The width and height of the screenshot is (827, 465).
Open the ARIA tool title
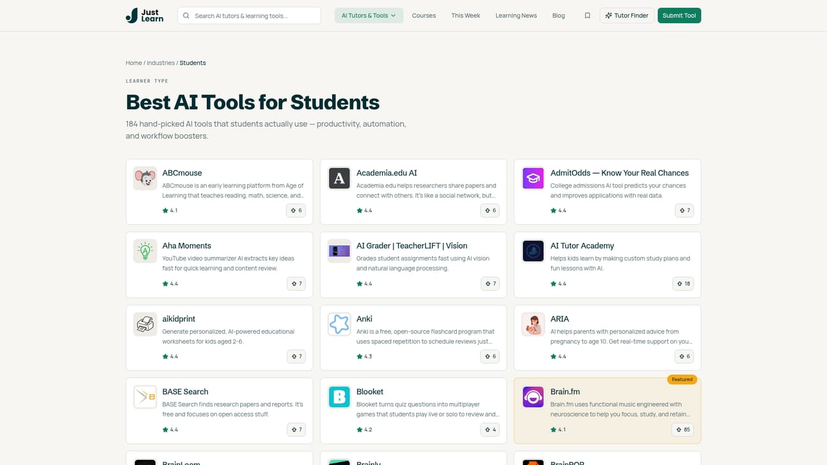click(560, 319)
